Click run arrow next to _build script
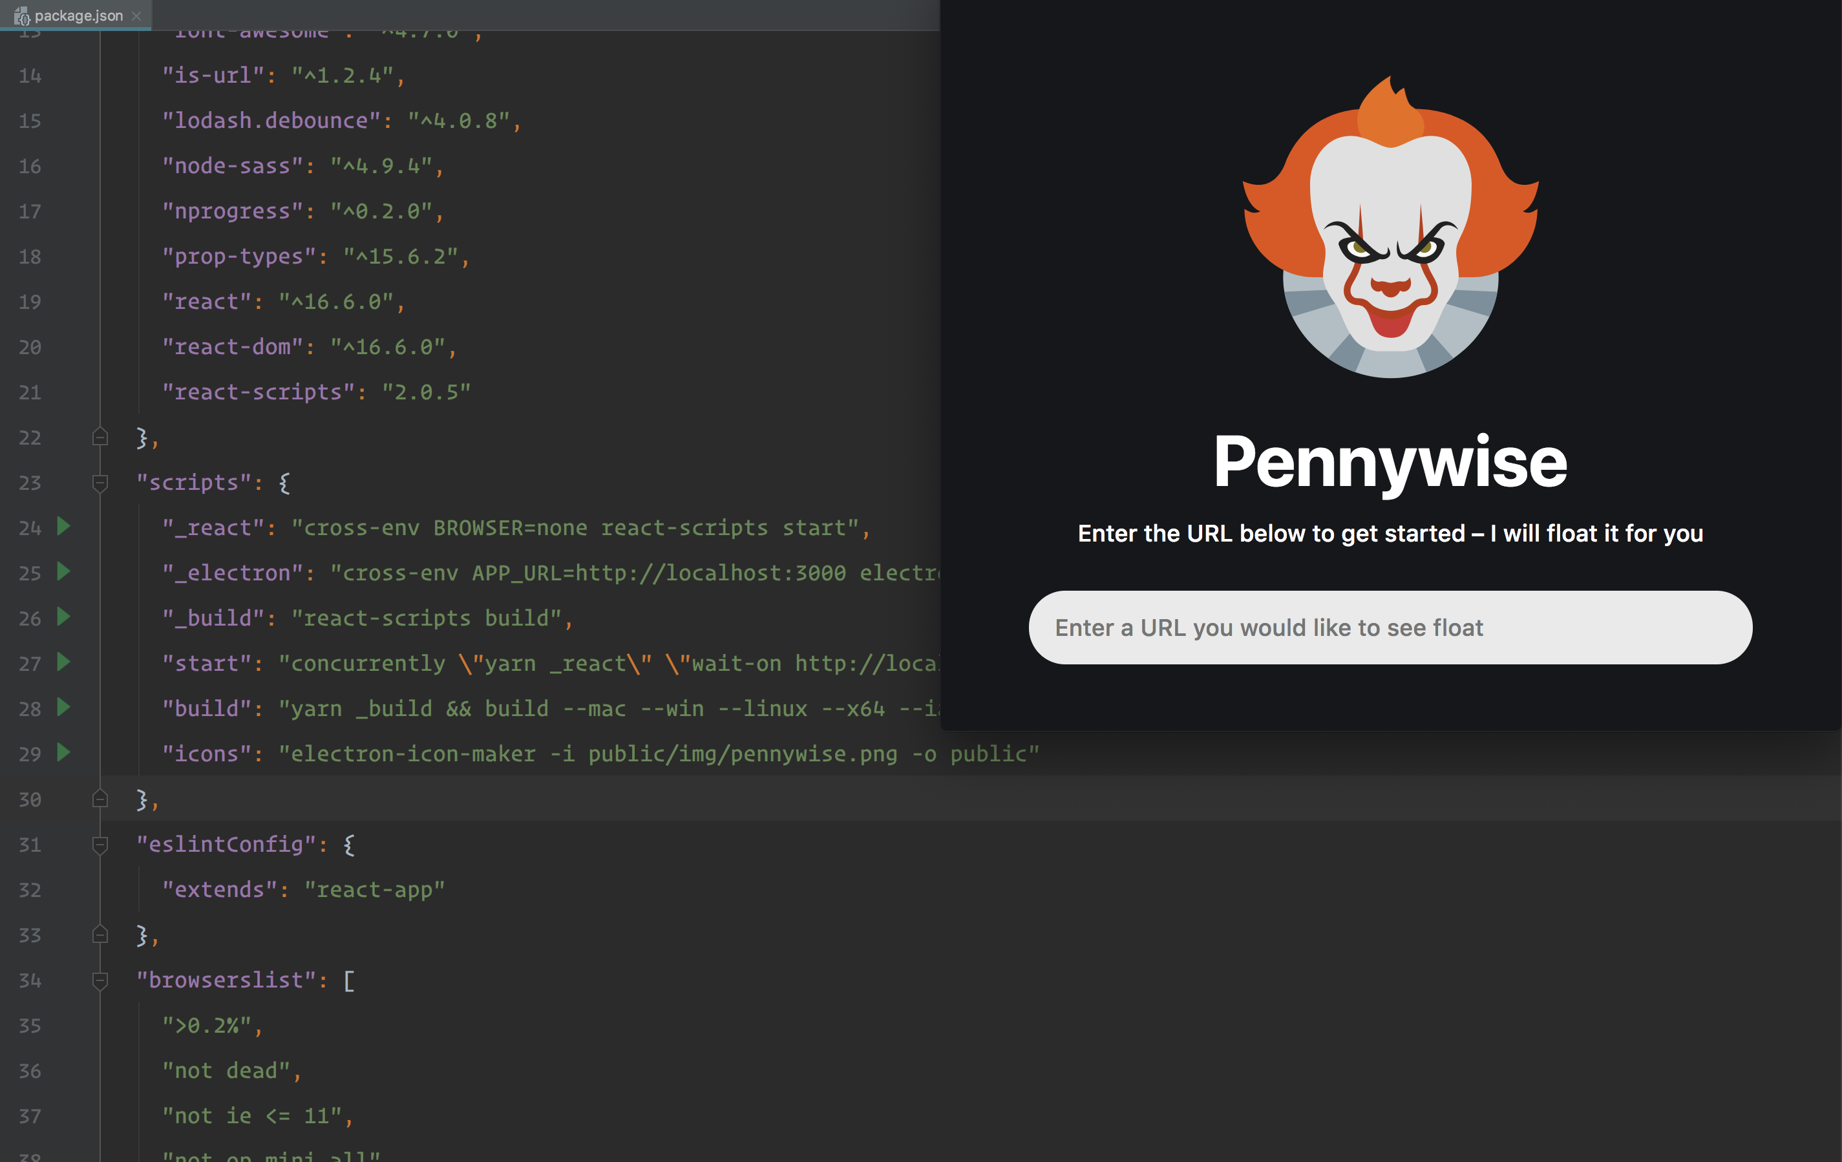The image size is (1842, 1162). [x=64, y=617]
